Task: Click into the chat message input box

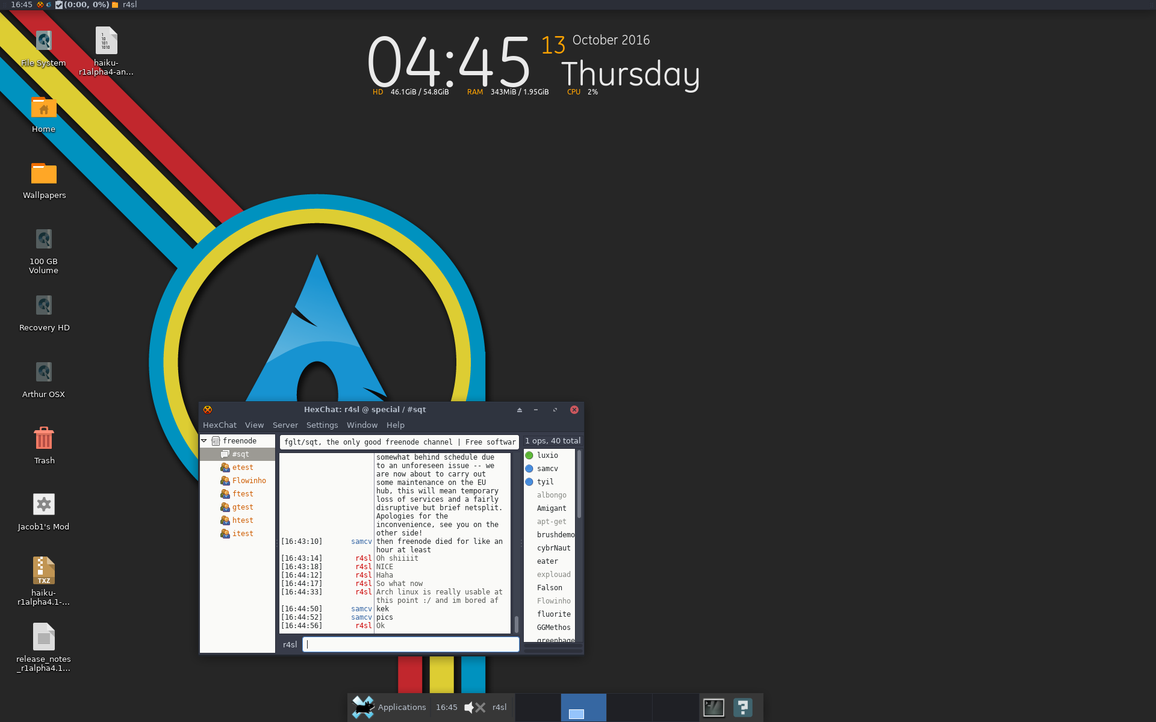Action: pos(411,644)
